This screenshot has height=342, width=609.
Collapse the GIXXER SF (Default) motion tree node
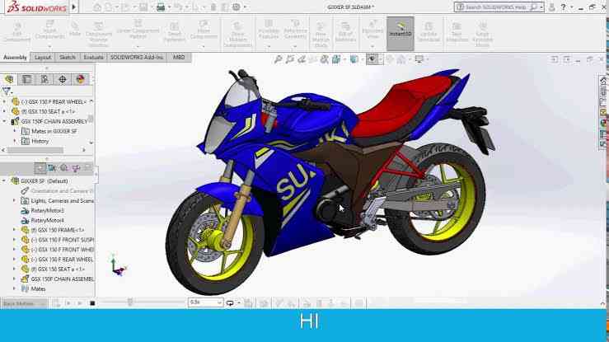[x=4, y=181]
